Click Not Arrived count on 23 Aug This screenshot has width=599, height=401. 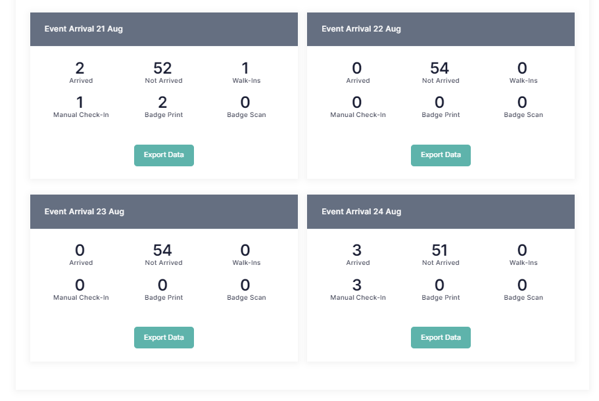tap(163, 251)
